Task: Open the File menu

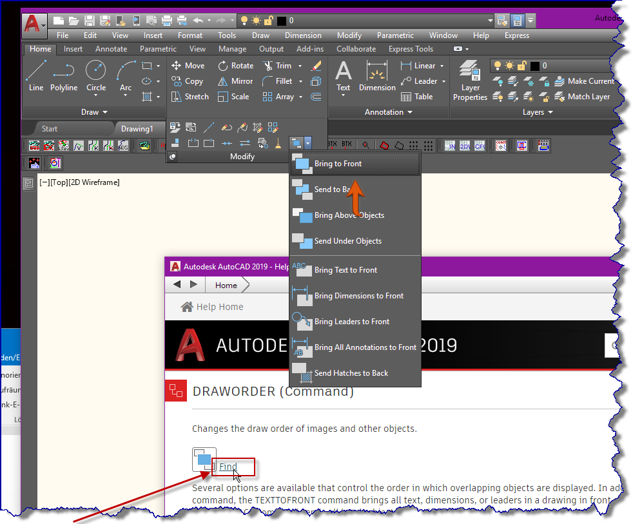Action: [63, 35]
